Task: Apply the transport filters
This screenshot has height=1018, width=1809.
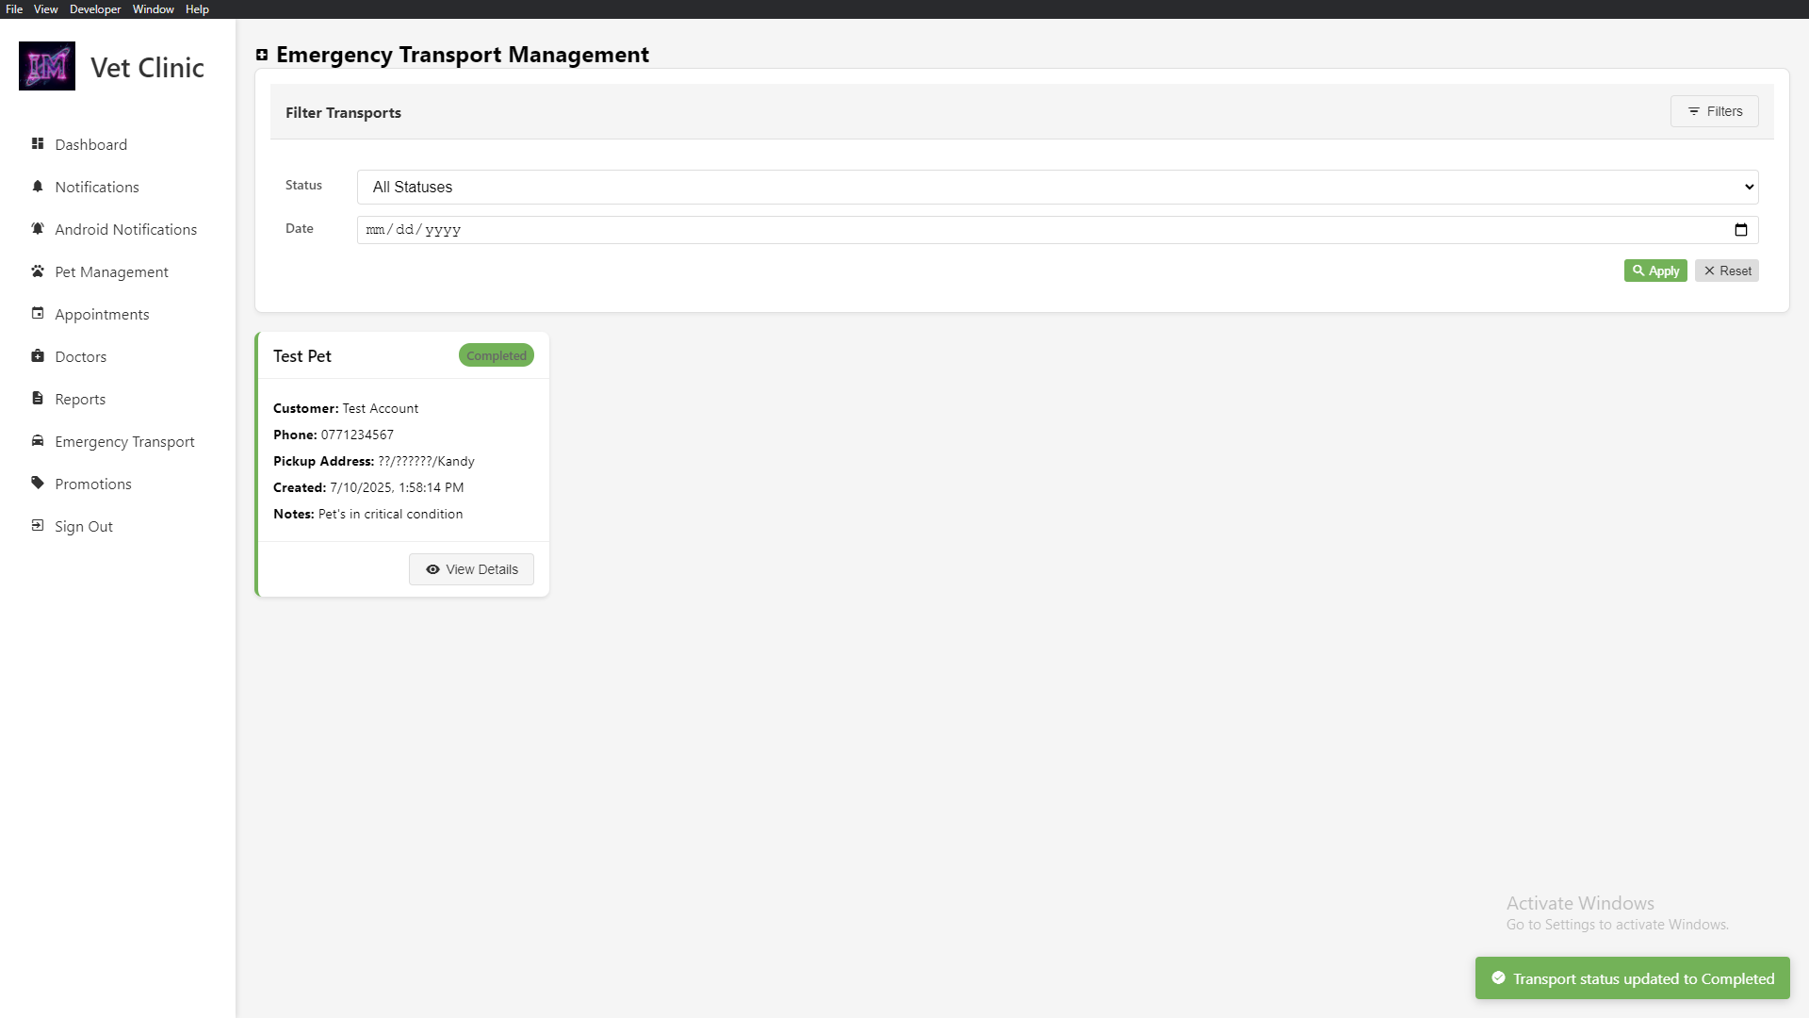Action: point(1654,271)
